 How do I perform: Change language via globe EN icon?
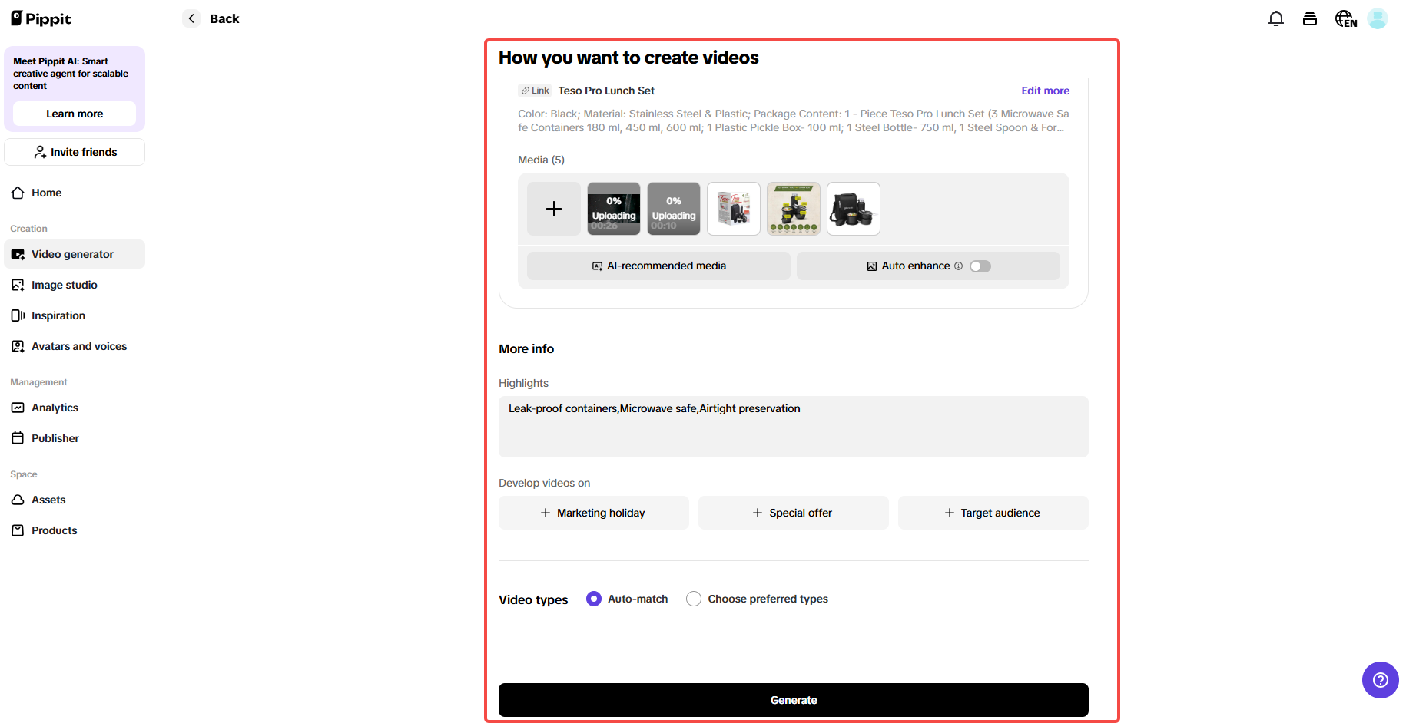coord(1345,18)
